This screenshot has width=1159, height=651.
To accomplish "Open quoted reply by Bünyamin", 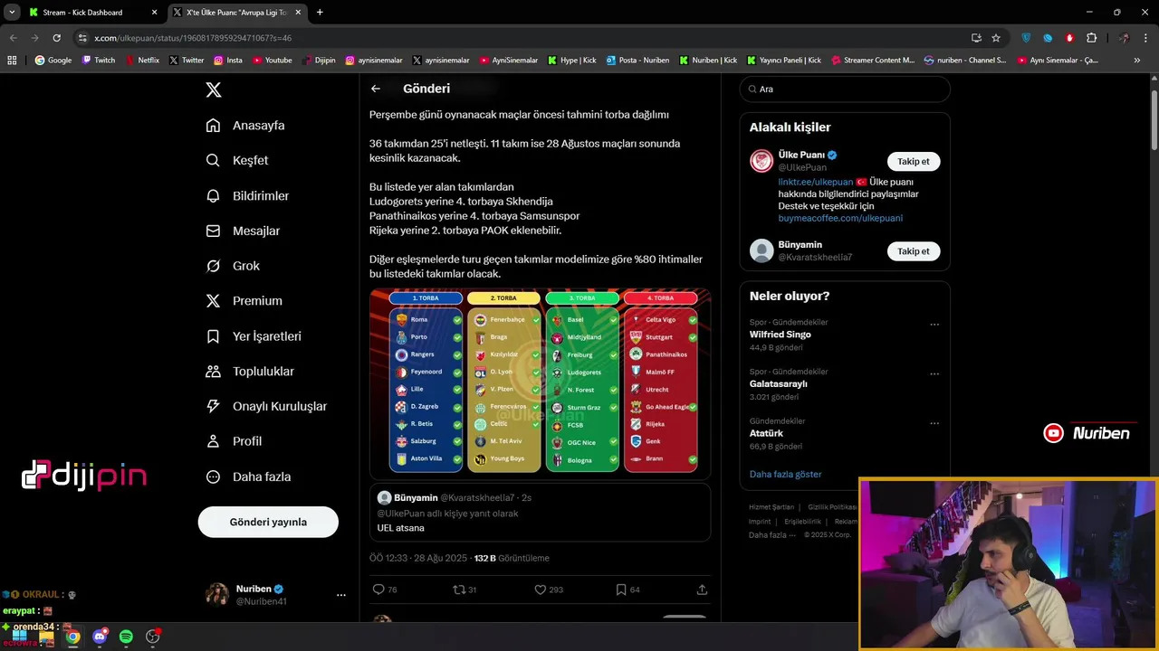I will [x=540, y=513].
